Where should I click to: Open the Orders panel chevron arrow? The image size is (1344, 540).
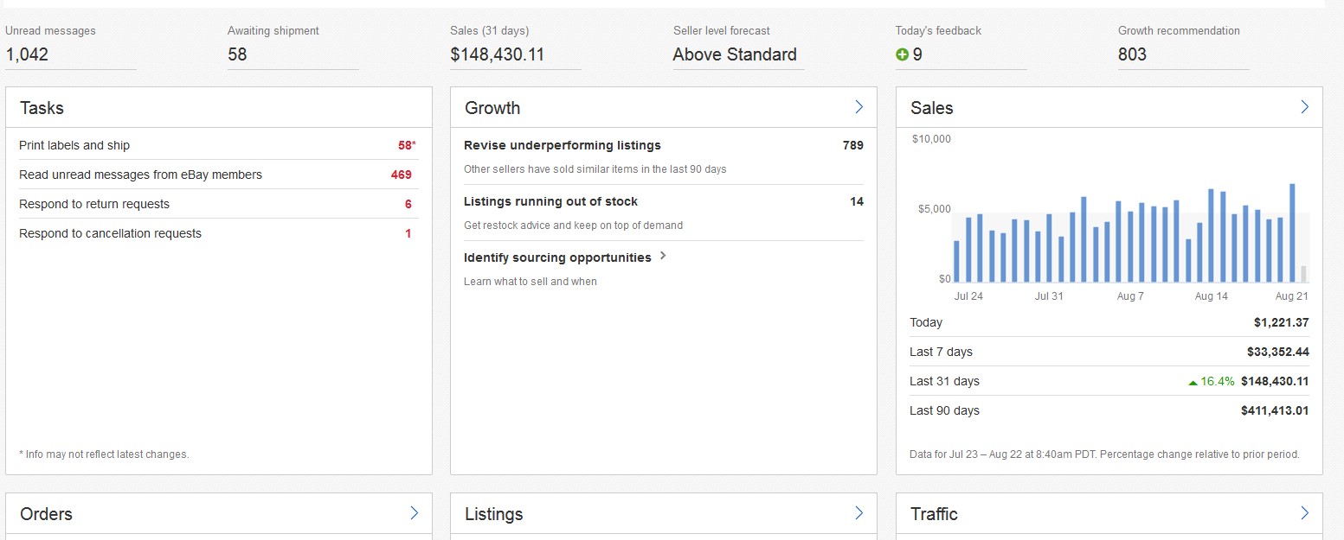[x=414, y=513]
